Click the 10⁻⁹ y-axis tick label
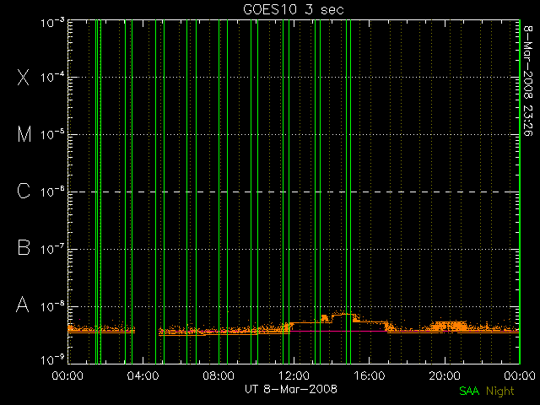 tap(52, 359)
